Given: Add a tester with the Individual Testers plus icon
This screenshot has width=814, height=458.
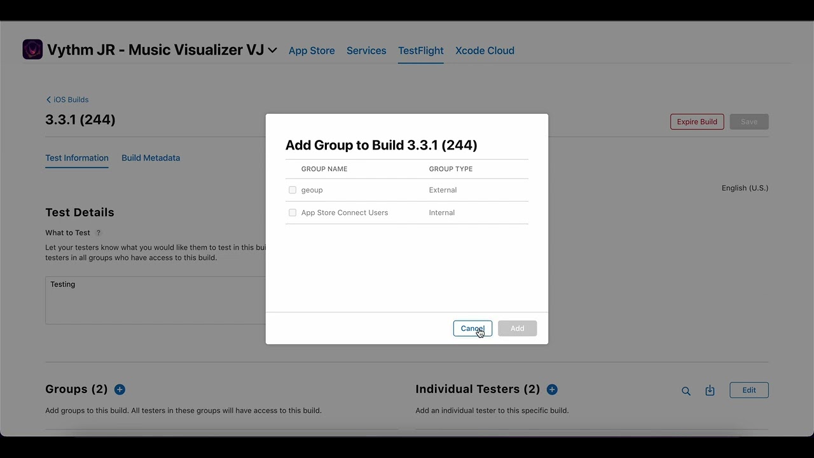Looking at the screenshot, I should (552, 389).
